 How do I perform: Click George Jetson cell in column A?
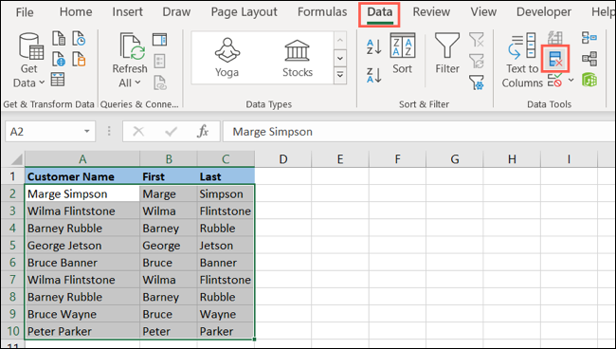click(x=82, y=246)
